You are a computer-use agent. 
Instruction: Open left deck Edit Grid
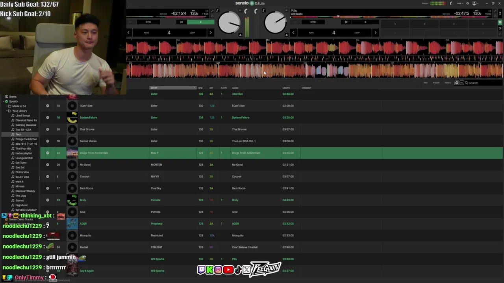pos(163,14)
